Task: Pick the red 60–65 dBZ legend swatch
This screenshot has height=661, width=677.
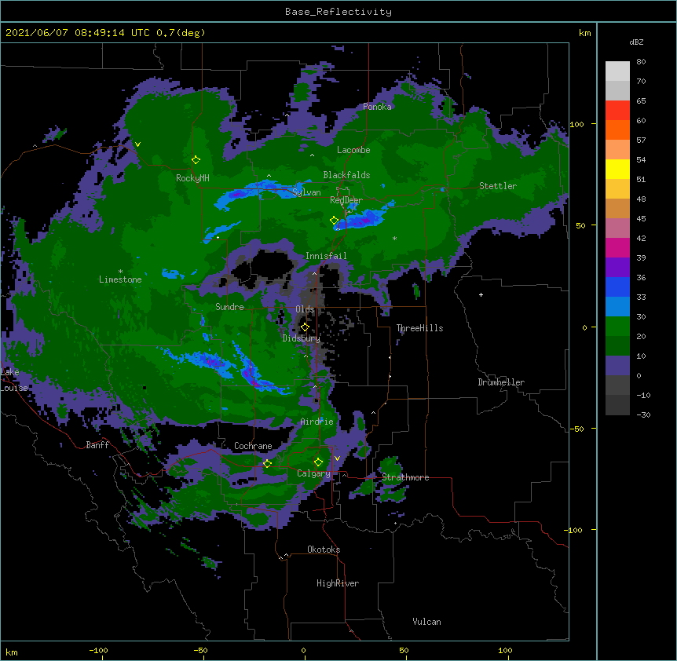Action: 617,110
